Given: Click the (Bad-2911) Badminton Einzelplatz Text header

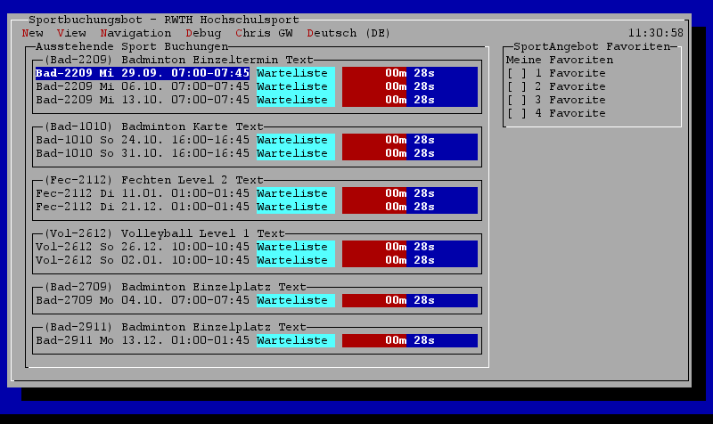Looking at the screenshot, I should point(175,327).
